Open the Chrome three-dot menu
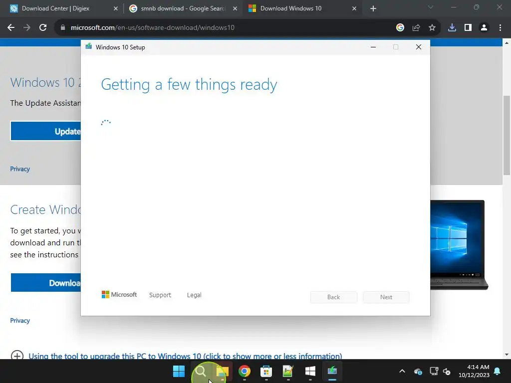The width and height of the screenshot is (511, 383). (x=500, y=28)
